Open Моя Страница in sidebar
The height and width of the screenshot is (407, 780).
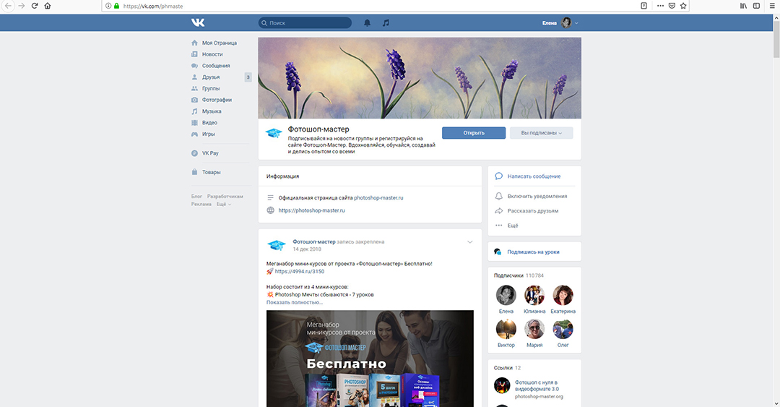(x=221, y=43)
